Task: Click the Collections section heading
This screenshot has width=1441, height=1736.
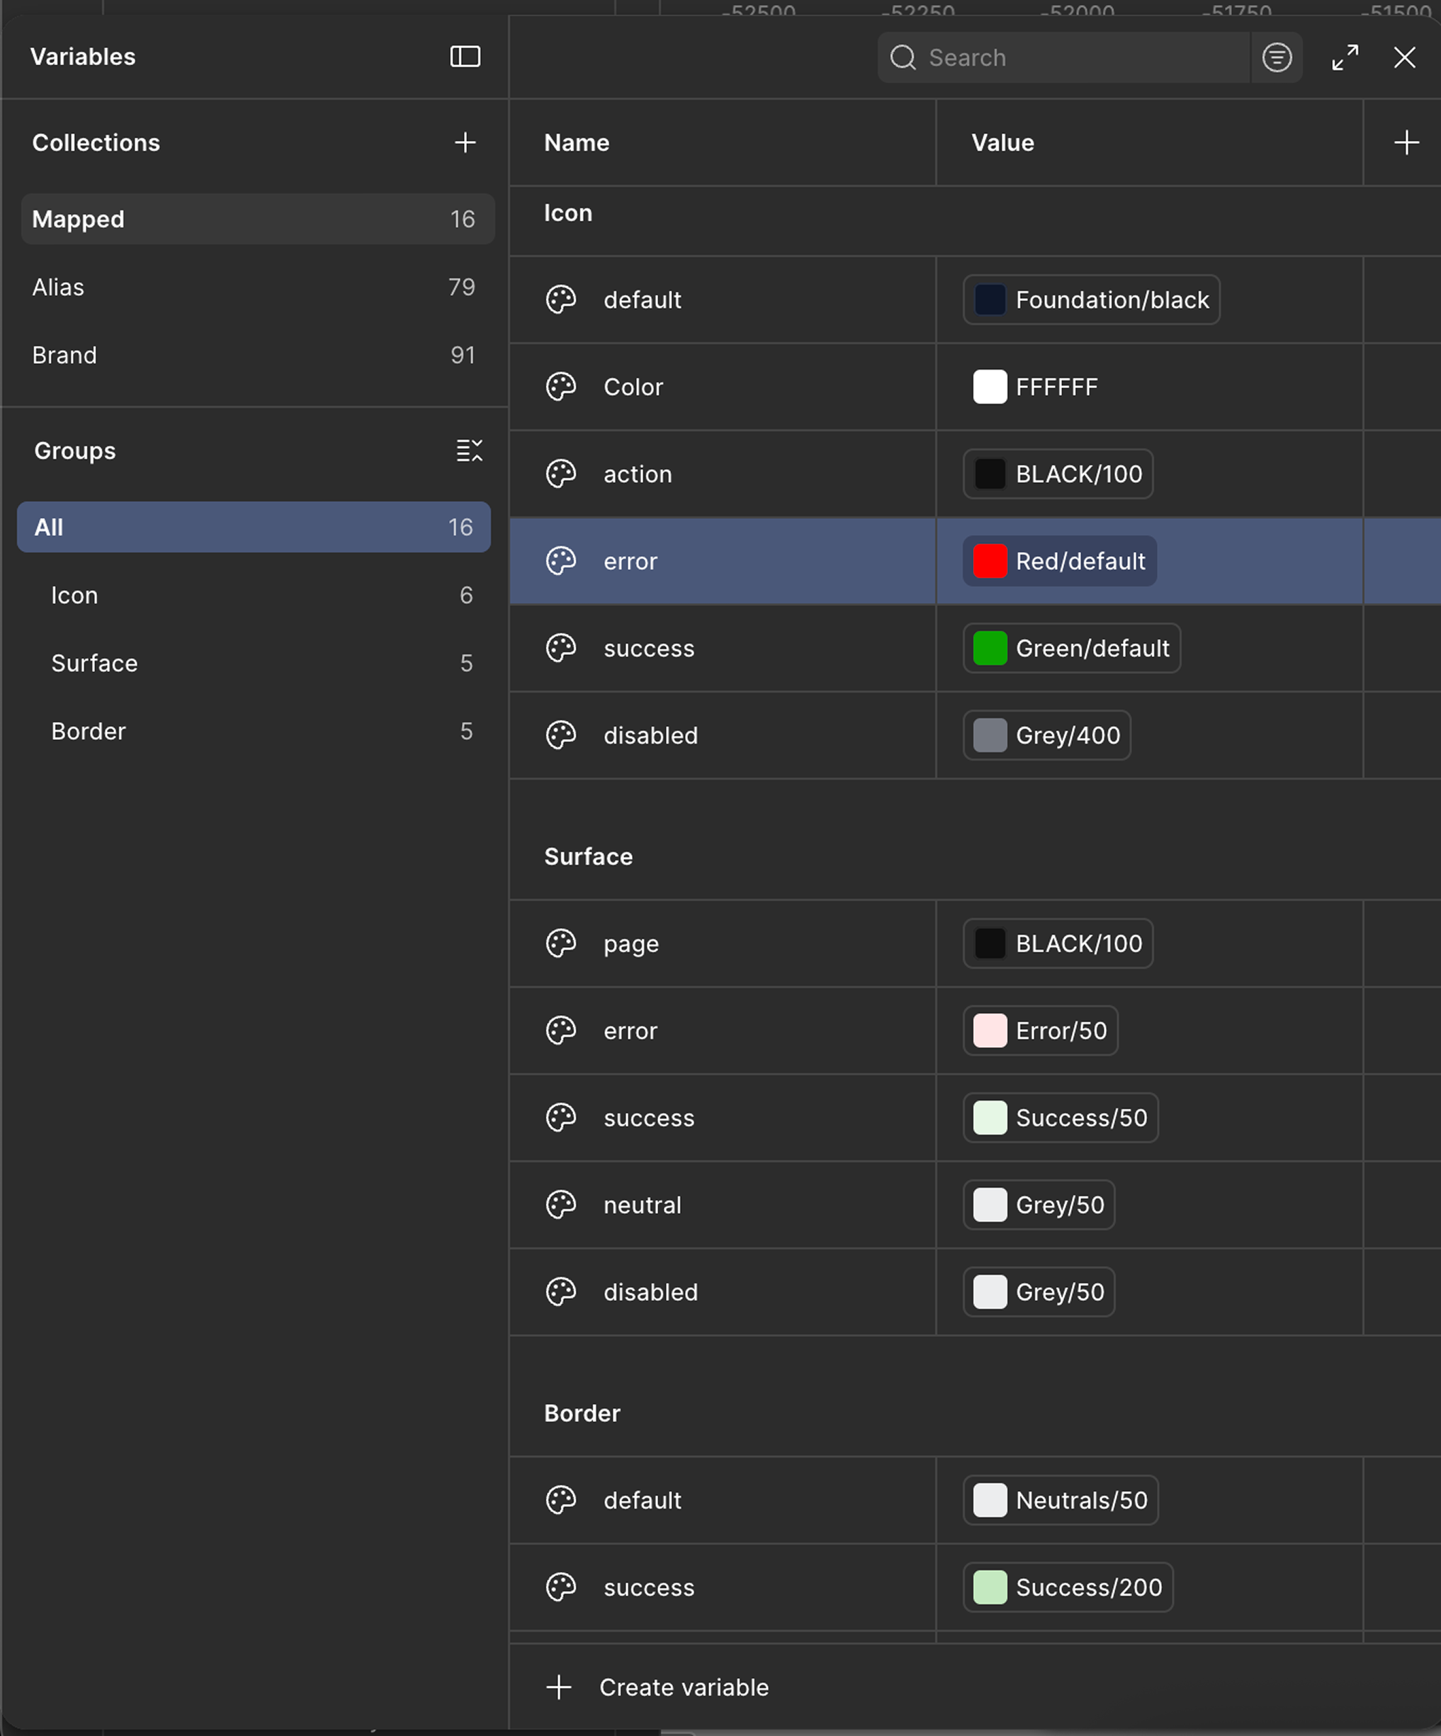Action: pos(96,143)
